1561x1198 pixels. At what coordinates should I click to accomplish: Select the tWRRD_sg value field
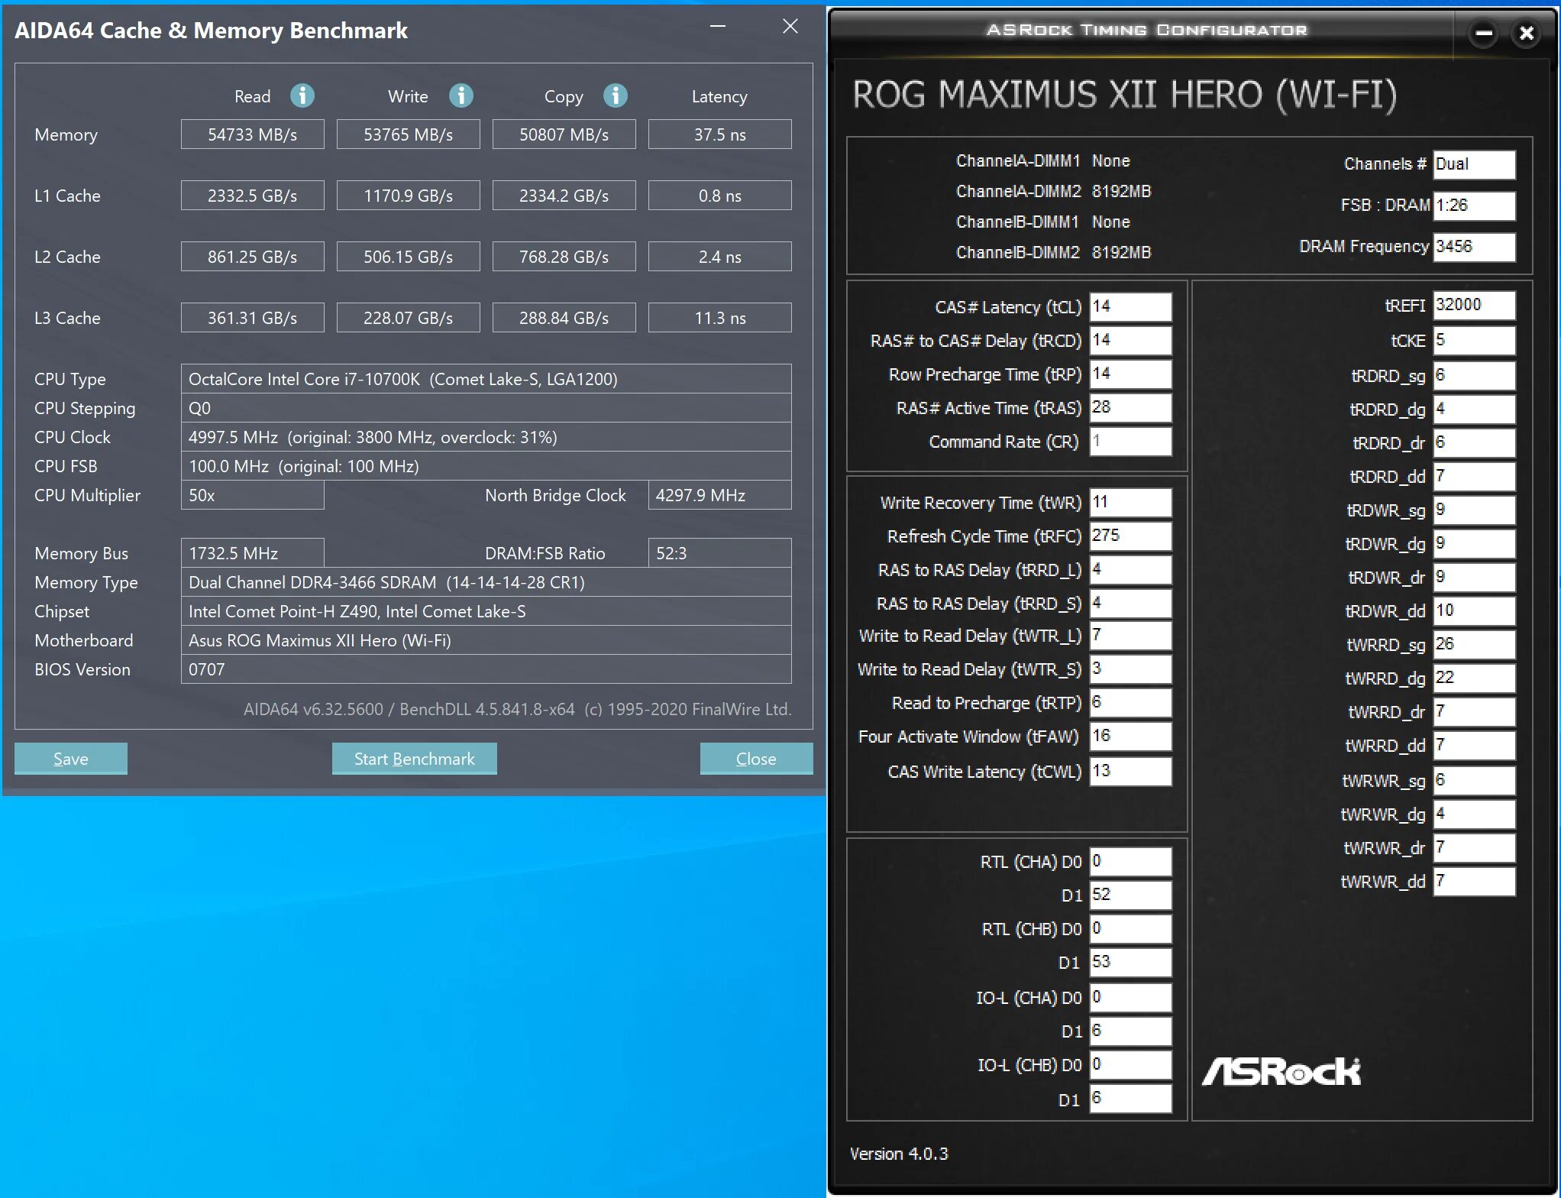tap(1473, 644)
